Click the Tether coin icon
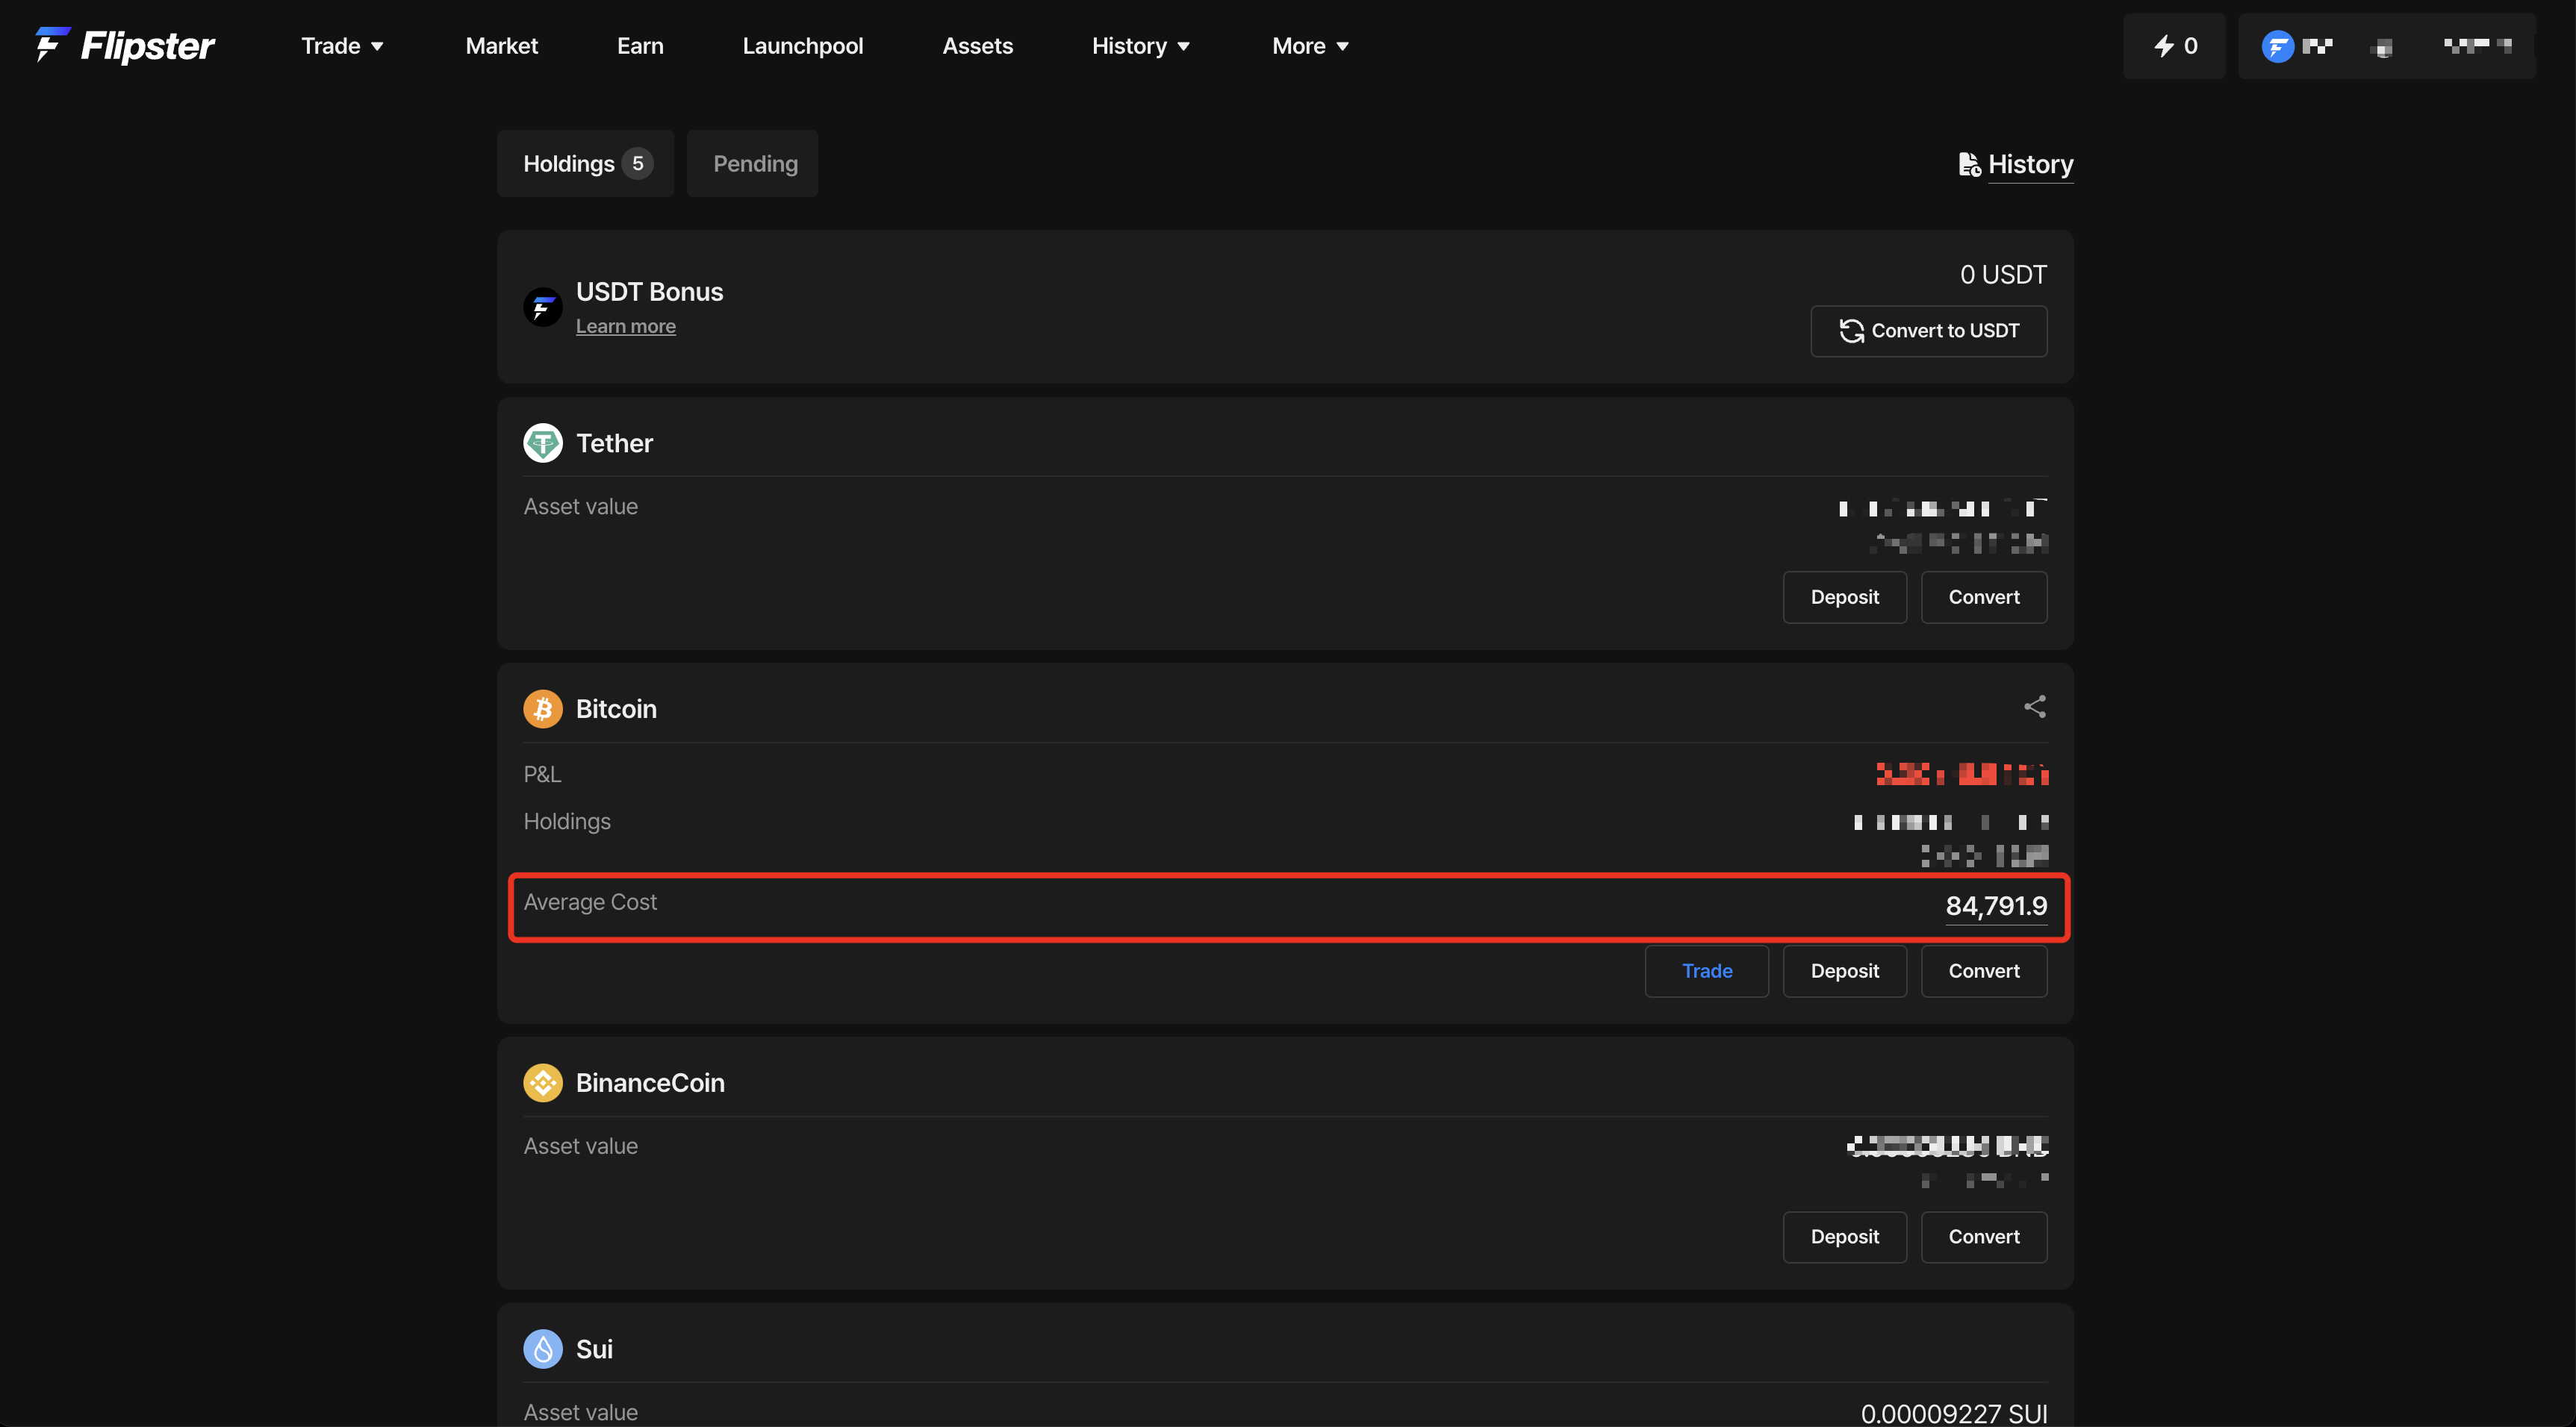This screenshot has width=2576, height=1427. 543,443
